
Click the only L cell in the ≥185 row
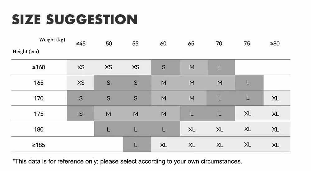(x=136, y=145)
